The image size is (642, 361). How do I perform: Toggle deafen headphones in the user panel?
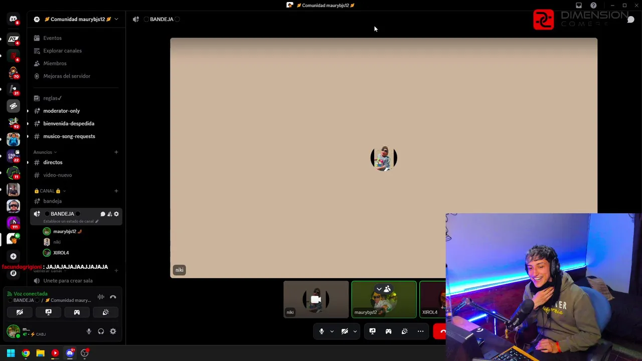101,331
